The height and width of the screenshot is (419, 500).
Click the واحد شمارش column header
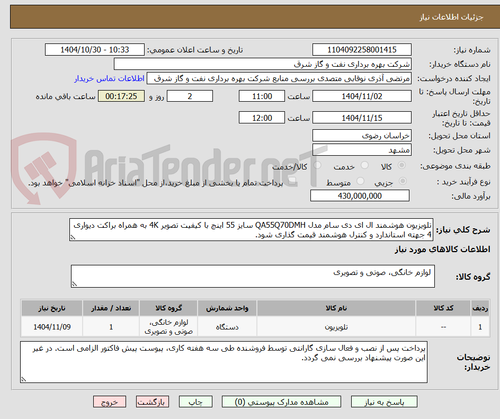click(x=227, y=308)
